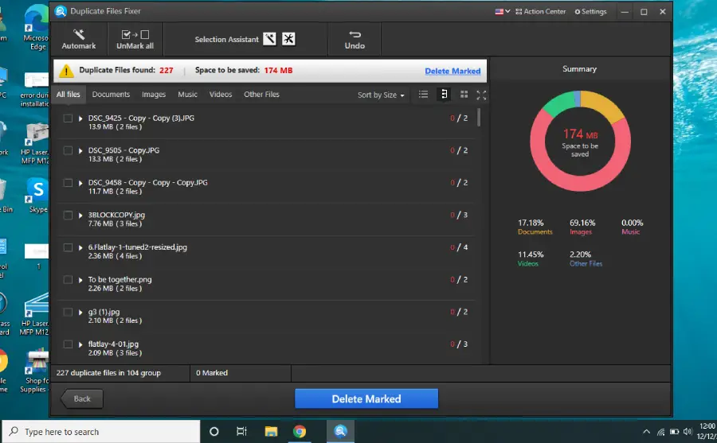The height and width of the screenshot is (443, 717).
Task: Click the blue Delete Marked button
Action: (x=366, y=398)
